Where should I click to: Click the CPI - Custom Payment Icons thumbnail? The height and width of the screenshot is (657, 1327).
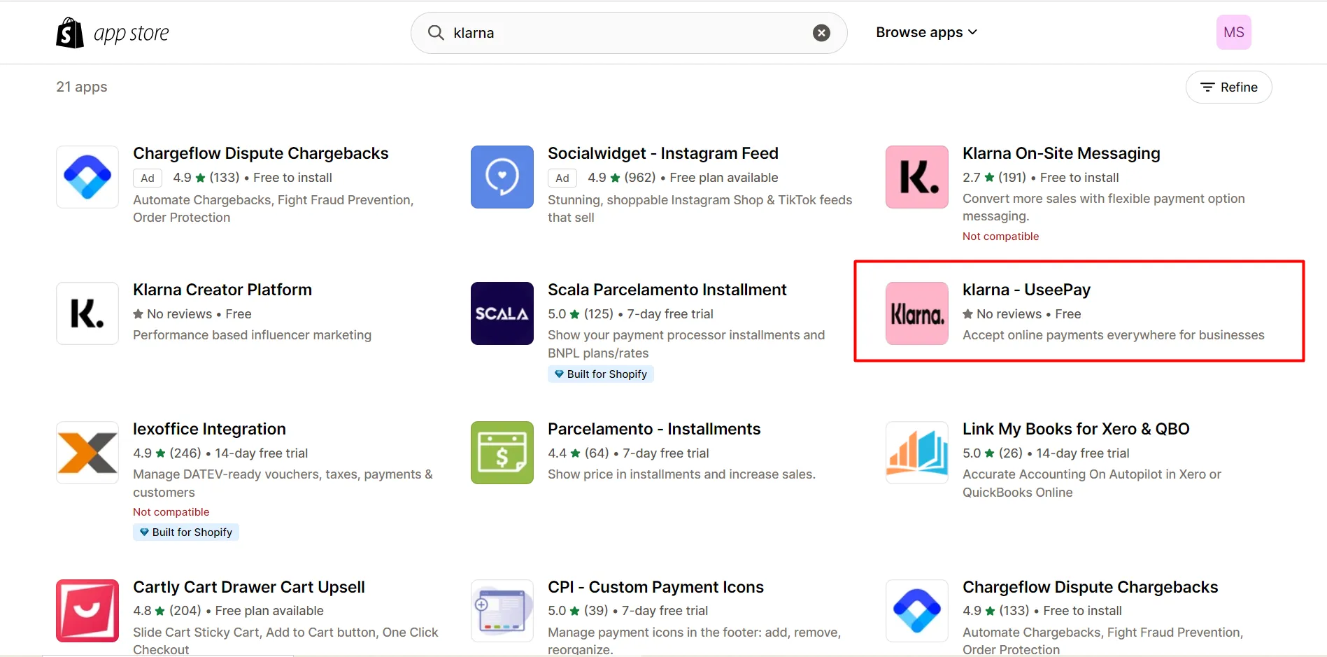(x=502, y=610)
